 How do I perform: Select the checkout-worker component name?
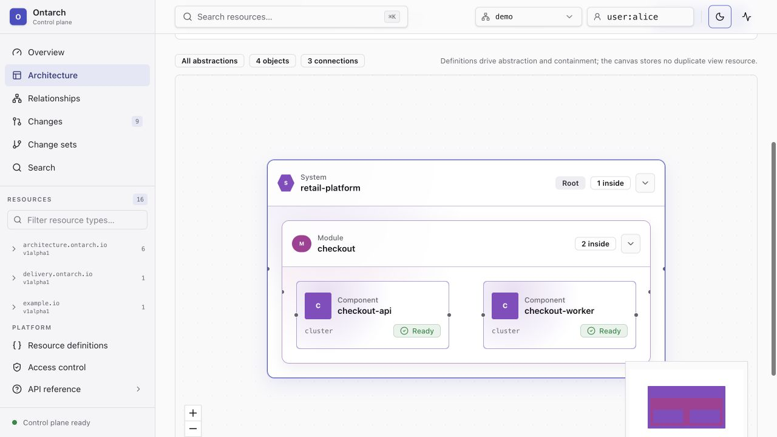[x=559, y=311]
